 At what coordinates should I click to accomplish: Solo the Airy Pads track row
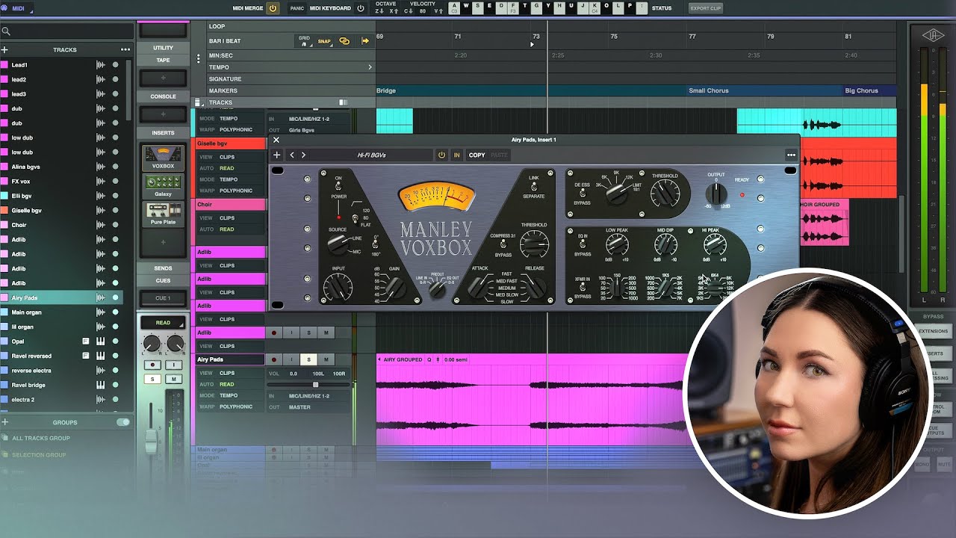[x=308, y=359]
